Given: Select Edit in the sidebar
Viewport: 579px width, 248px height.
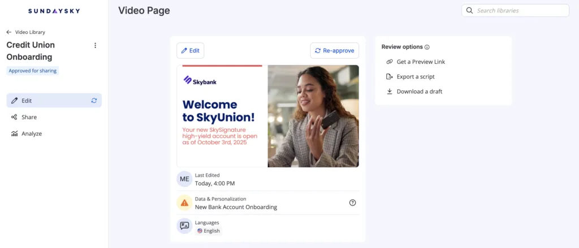Looking at the screenshot, I should click(x=27, y=101).
